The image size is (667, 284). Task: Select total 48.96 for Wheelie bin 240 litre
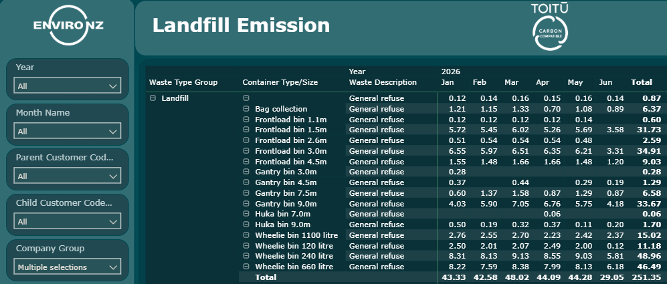click(x=650, y=256)
